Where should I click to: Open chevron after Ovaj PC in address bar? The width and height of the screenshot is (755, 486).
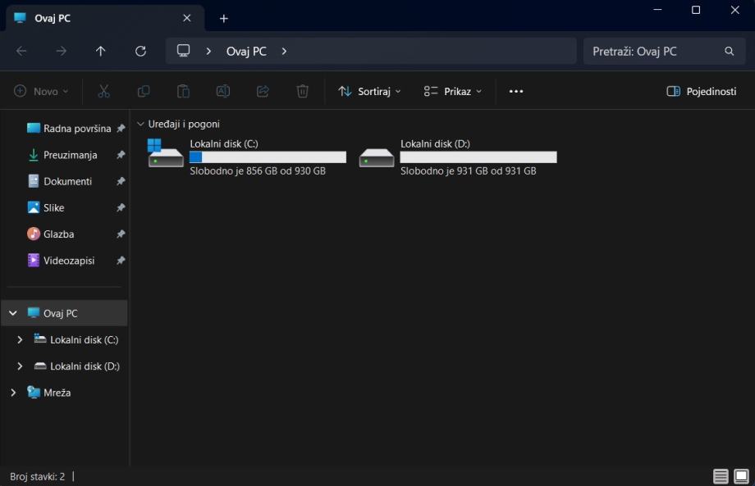(284, 51)
